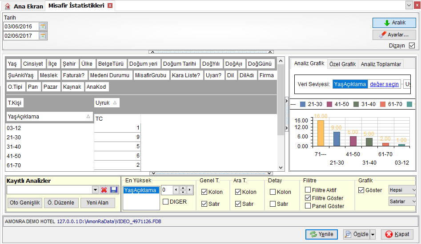Click the 41-50 purple legend swatch

[x=329, y=104]
